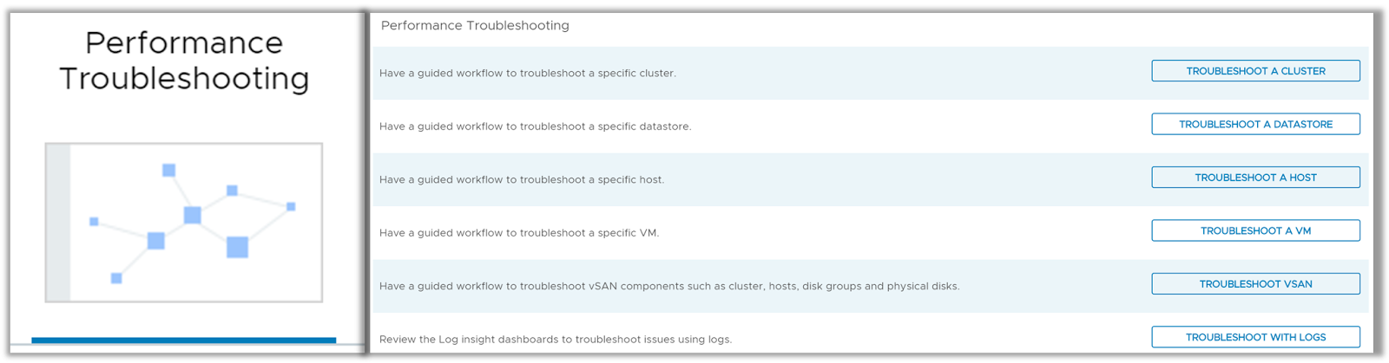Open the Troubleshoot a Datastore workflow
This screenshot has width=1389, height=363.
(x=1255, y=125)
